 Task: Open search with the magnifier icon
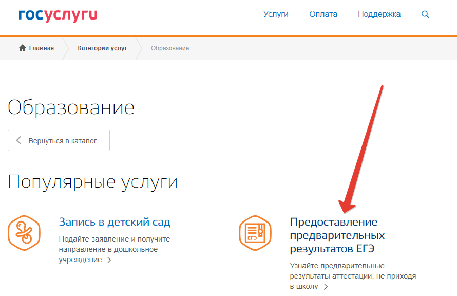(x=425, y=14)
